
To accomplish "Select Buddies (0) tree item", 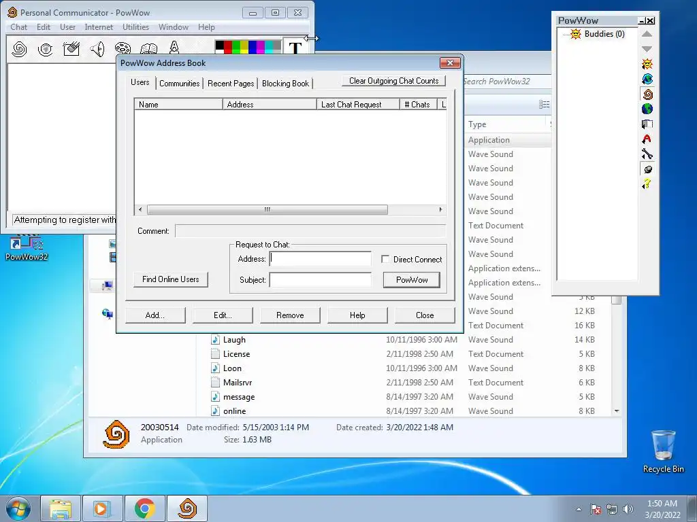I will pyautogui.click(x=604, y=34).
